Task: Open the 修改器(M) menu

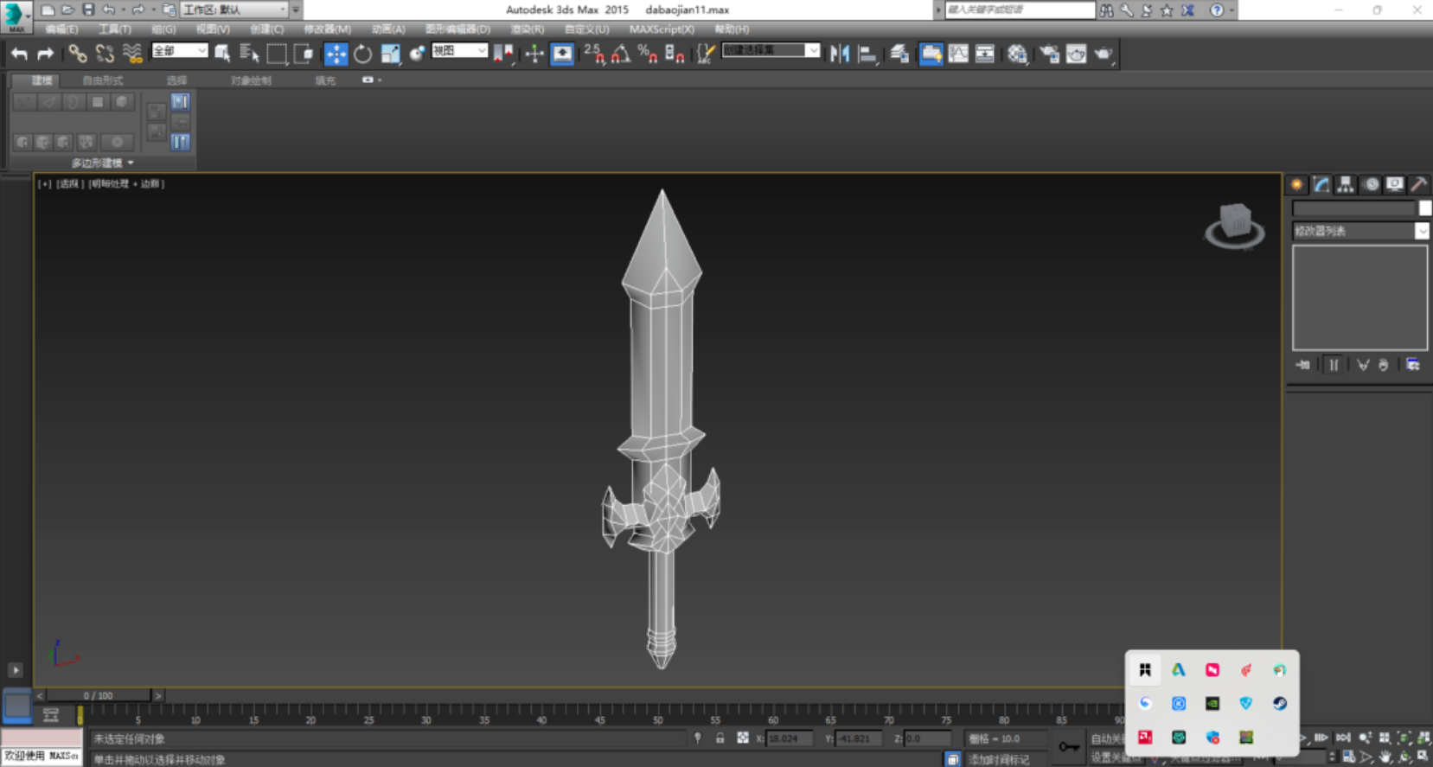Action: tap(327, 29)
